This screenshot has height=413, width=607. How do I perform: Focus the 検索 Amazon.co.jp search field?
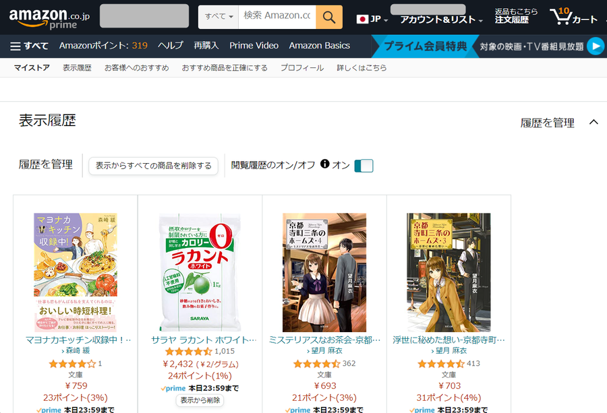tap(277, 17)
